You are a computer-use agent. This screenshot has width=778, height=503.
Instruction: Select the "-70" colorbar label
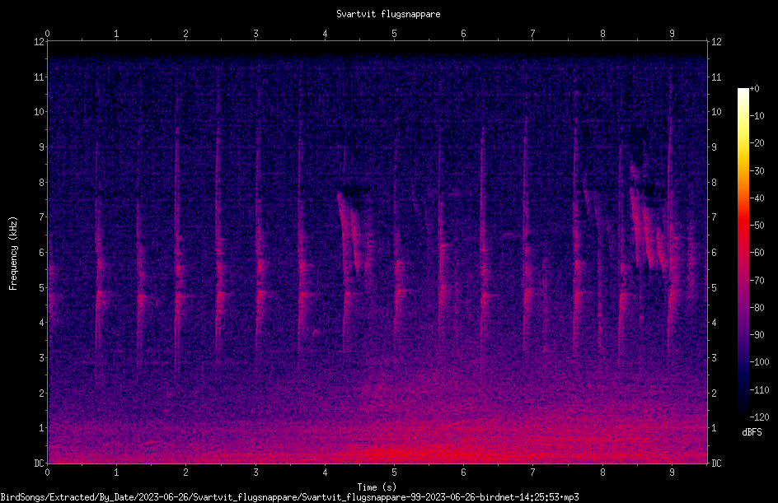[757, 281]
